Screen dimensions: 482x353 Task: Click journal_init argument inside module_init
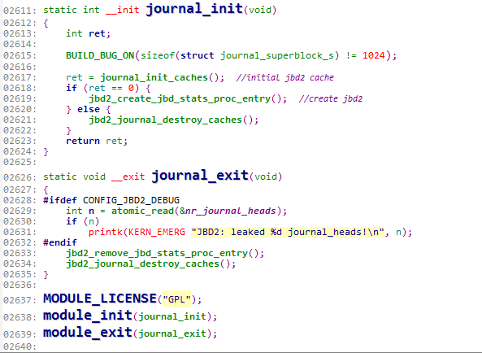[172, 316]
